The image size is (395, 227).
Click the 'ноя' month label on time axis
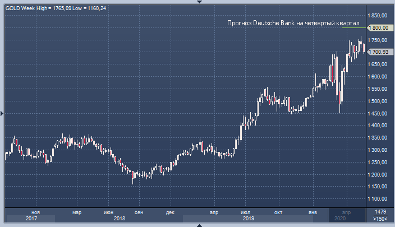tap(35, 212)
